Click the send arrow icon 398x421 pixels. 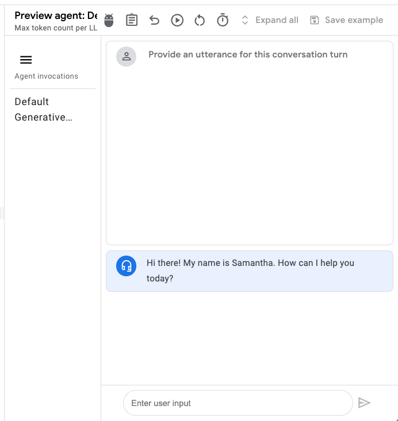pyautogui.click(x=365, y=403)
